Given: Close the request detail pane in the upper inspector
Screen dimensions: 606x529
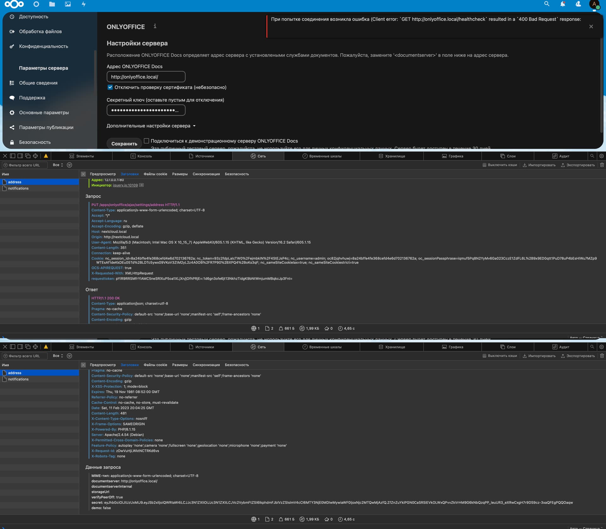Looking at the screenshot, I should (83, 174).
